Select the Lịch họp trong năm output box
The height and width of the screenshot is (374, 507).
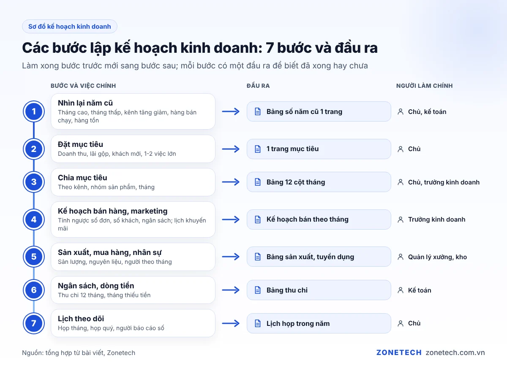click(319, 323)
